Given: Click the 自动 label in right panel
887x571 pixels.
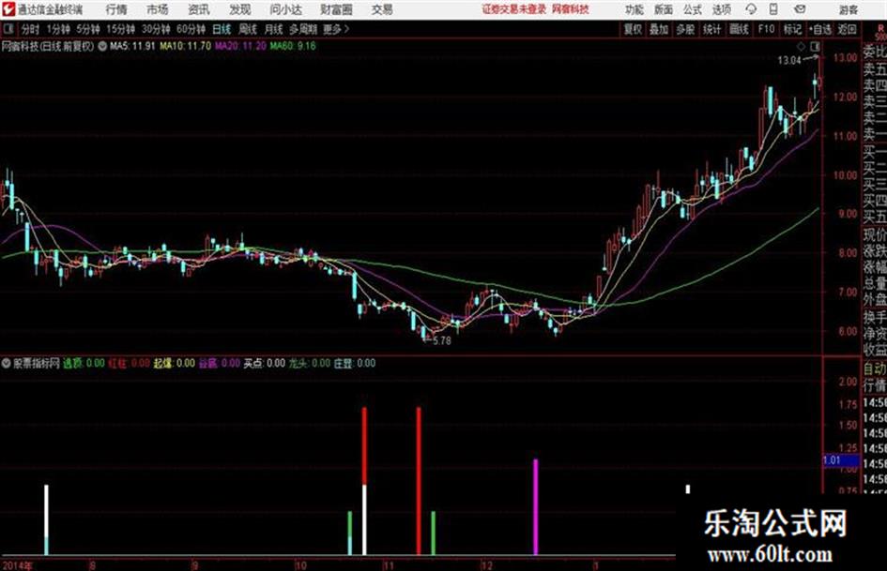Looking at the screenshot, I should pos(875,368).
